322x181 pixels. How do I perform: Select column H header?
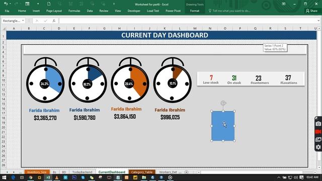click(x=119, y=28)
